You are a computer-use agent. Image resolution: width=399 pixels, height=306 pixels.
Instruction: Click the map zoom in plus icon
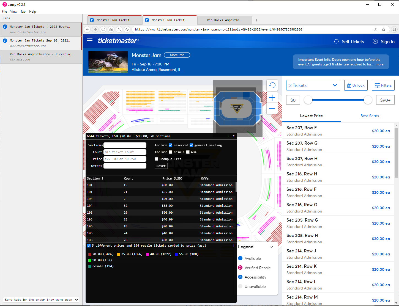(272, 98)
